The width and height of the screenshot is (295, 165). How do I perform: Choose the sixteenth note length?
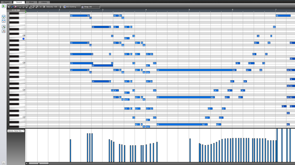point(33,7)
